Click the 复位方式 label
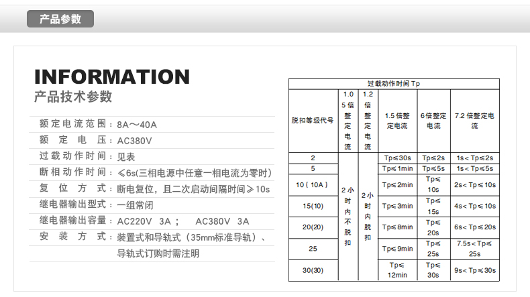 coord(72,188)
